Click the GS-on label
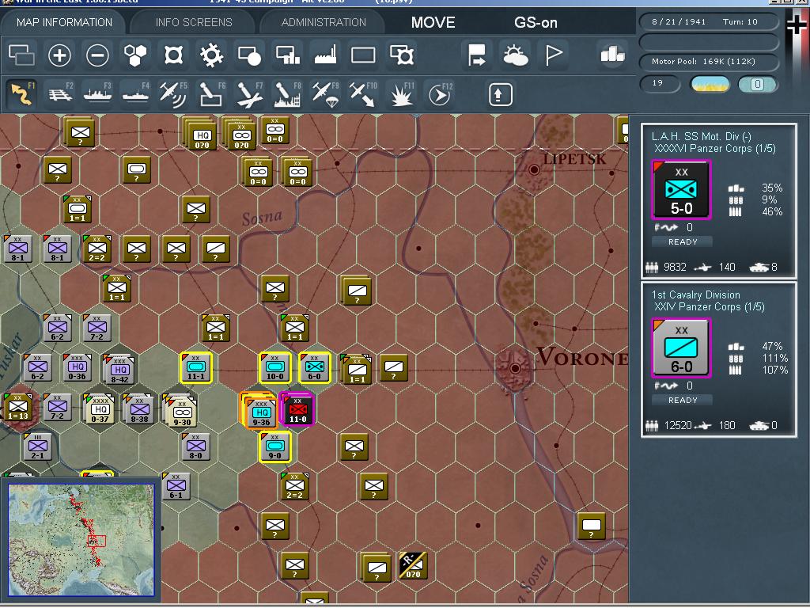This screenshot has width=810, height=608. [536, 22]
